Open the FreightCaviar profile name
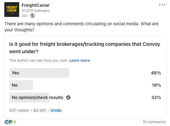Viewport: 170px width, 126px height. pyautogui.click(x=36, y=5)
